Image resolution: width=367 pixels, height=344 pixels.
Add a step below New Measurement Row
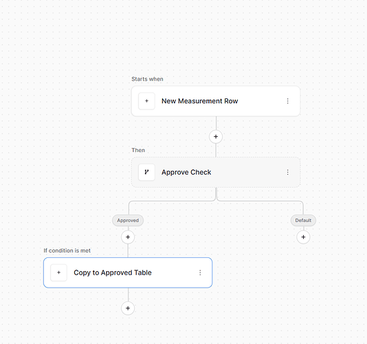(x=216, y=137)
